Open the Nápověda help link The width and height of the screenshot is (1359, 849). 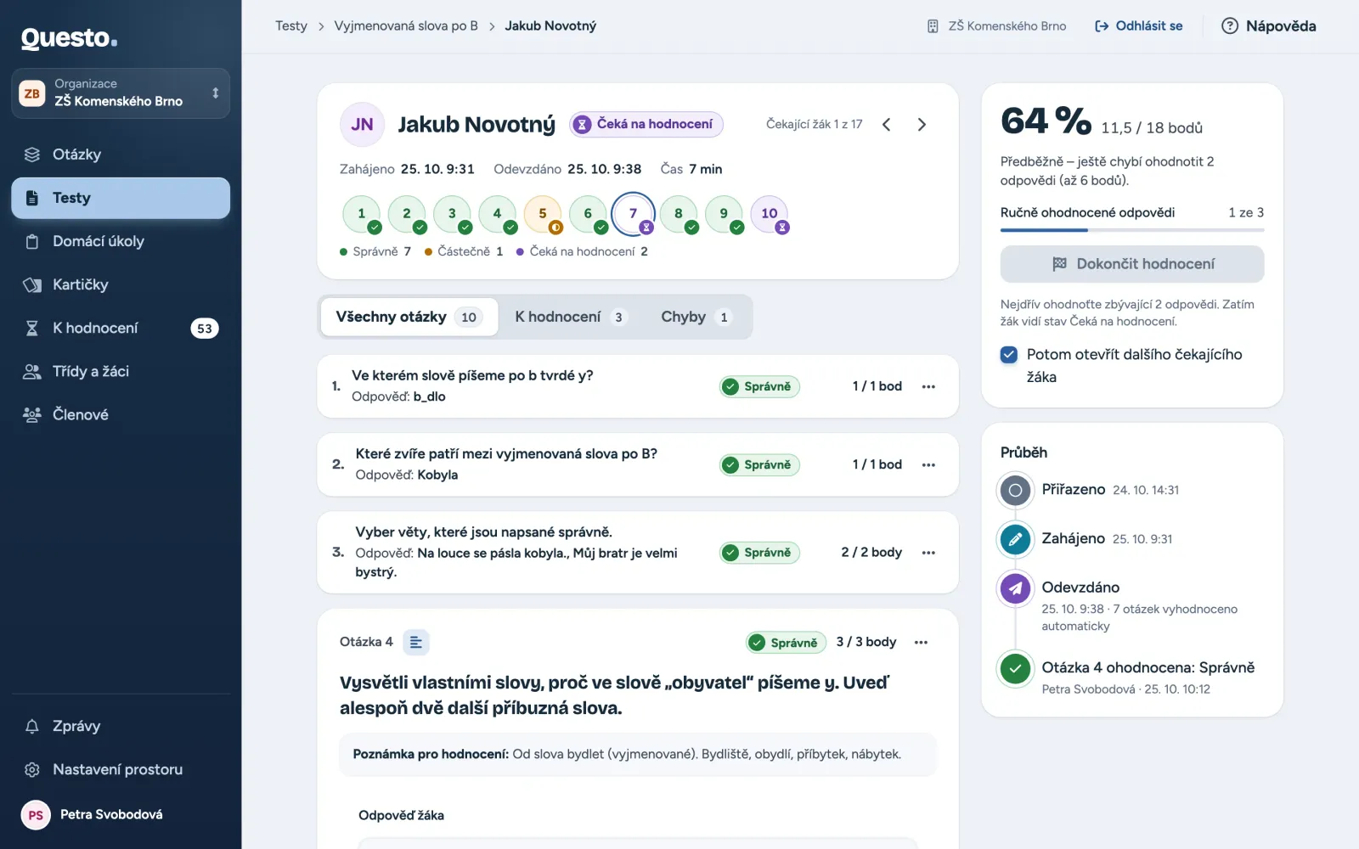1269,26
